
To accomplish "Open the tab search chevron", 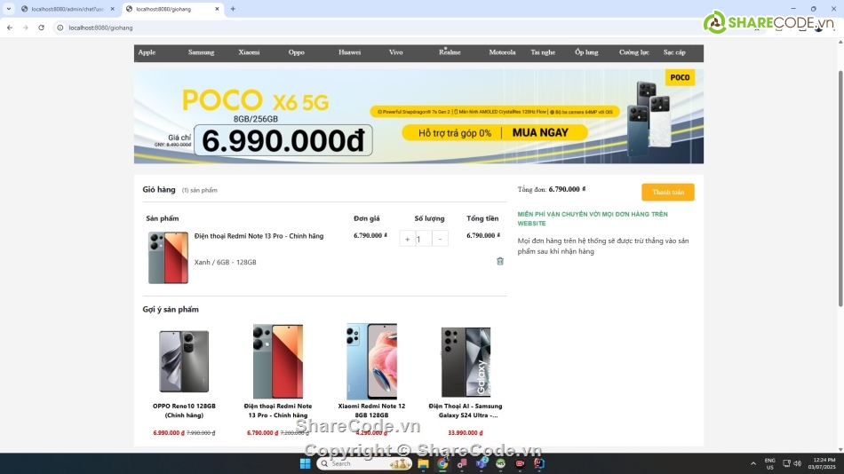I will click(x=9, y=9).
